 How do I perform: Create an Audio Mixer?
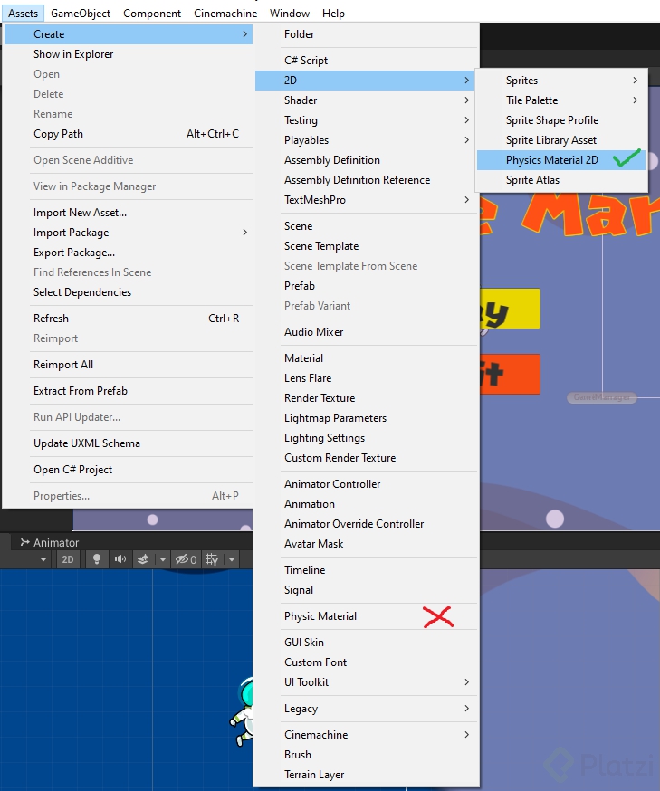click(367, 332)
